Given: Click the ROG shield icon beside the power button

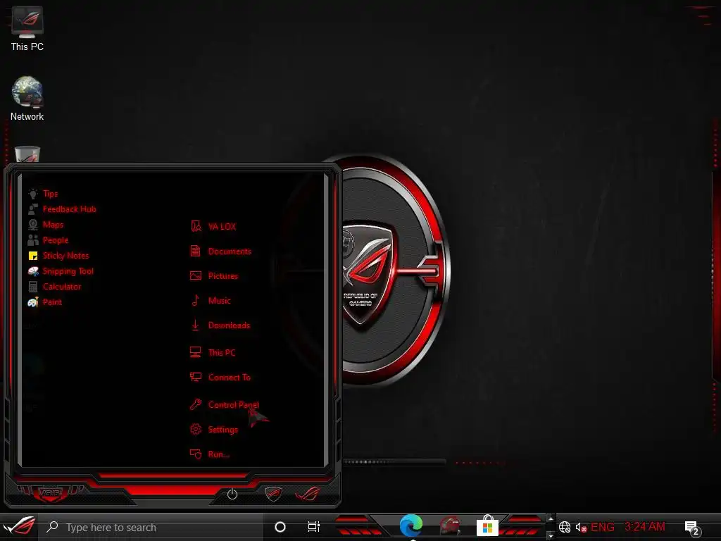Looking at the screenshot, I should click(x=273, y=494).
